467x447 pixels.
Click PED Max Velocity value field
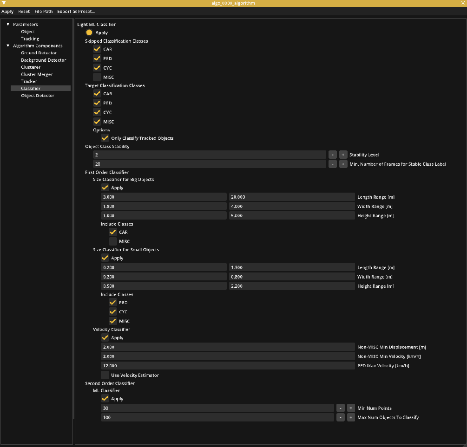coord(228,366)
